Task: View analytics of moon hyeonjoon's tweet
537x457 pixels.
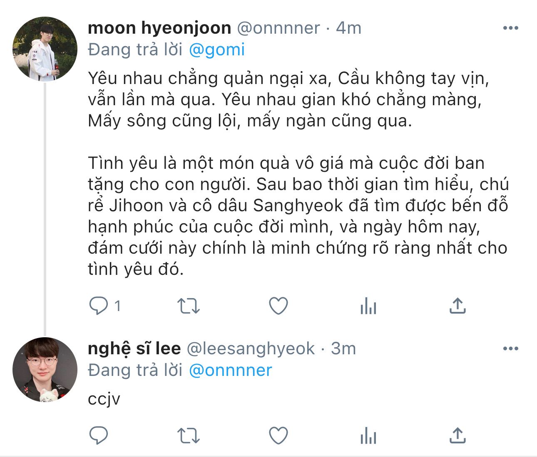Action: [368, 307]
